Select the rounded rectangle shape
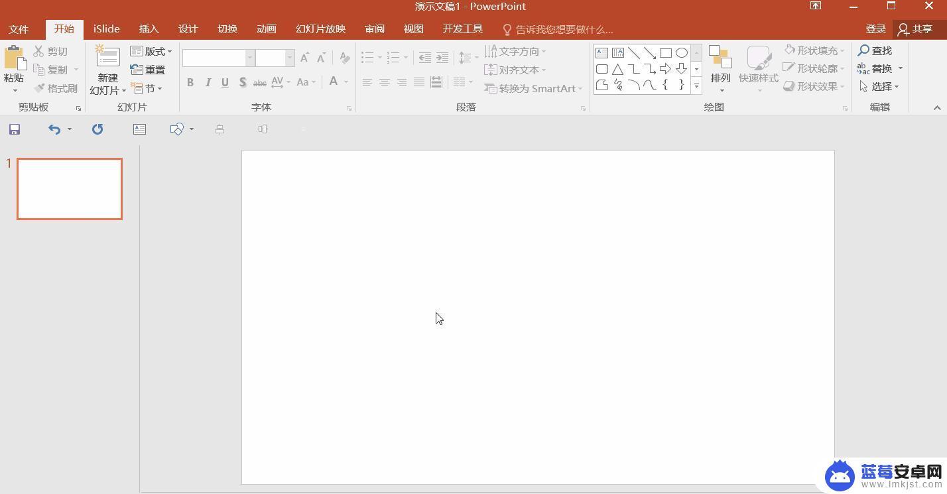Screen dimensions: 947x494 (601, 69)
